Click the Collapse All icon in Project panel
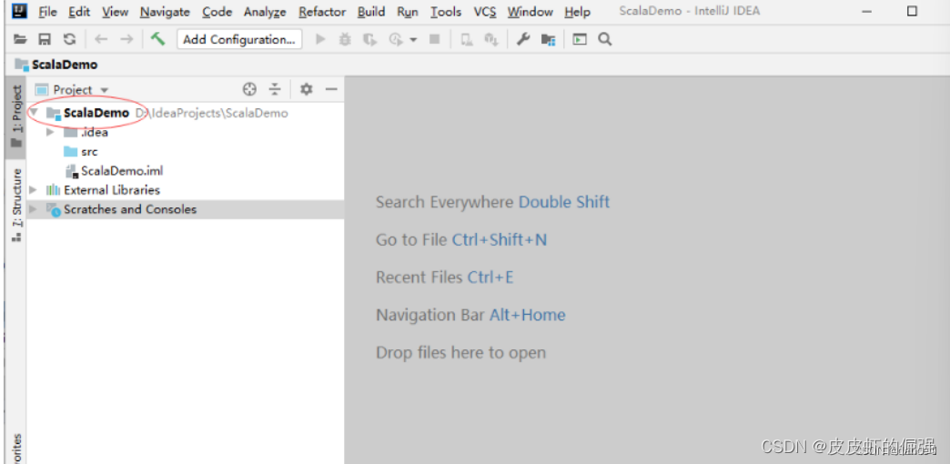 coord(275,90)
